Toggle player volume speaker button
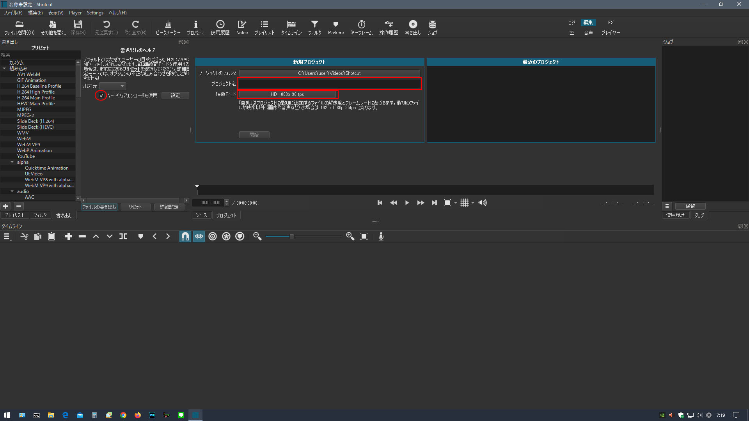 coord(483,203)
